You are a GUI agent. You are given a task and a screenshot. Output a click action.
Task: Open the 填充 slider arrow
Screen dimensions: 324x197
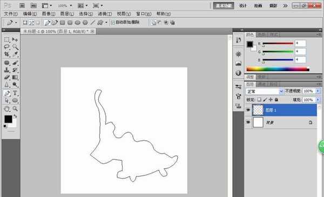point(318,100)
